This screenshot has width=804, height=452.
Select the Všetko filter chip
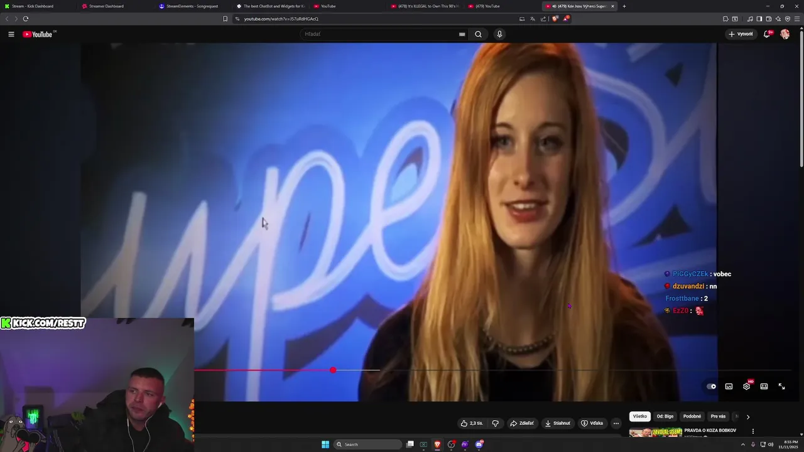[x=639, y=416]
